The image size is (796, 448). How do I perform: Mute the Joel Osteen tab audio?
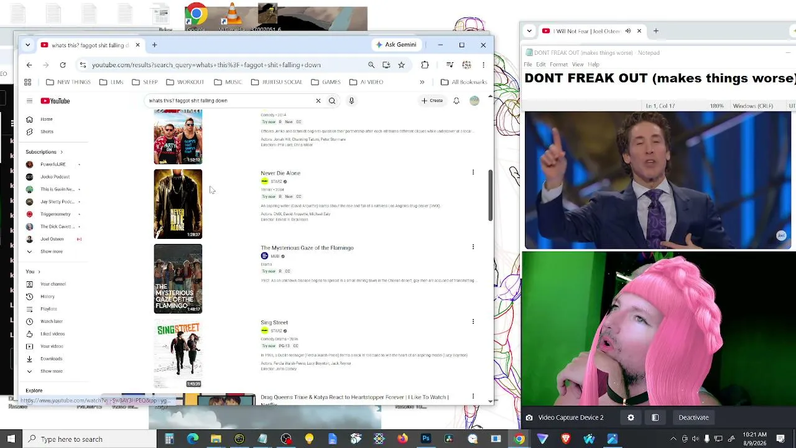point(628,31)
